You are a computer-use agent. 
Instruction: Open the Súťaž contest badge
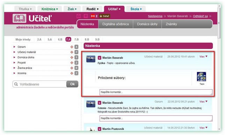(104, 16)
